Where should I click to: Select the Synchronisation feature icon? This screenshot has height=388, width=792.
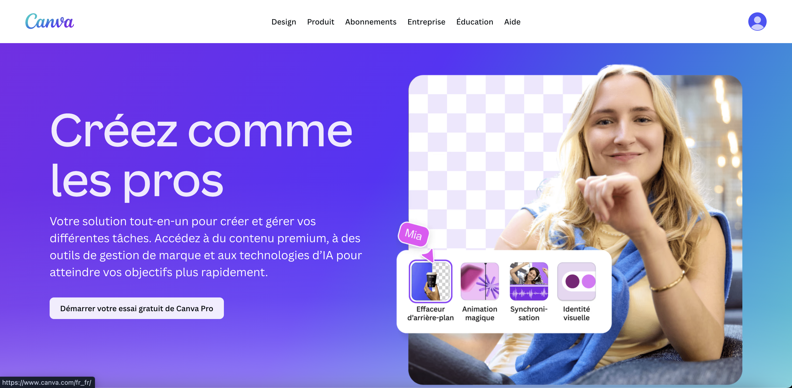coord(528,281)
